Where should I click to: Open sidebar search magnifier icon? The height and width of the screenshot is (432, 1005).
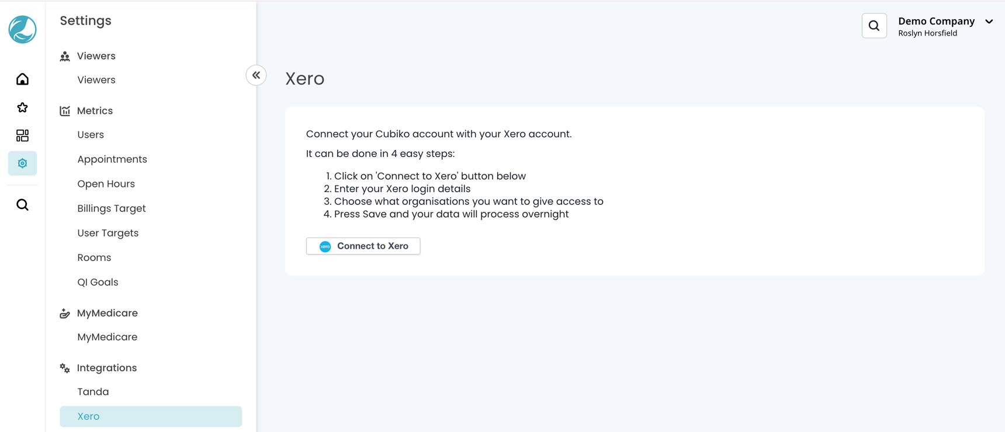click(x=22, y=204)
